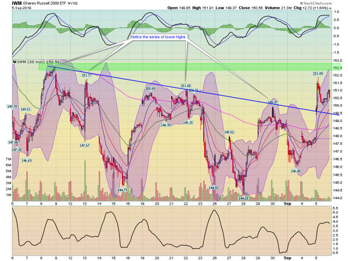Click the blue descending trendline
The image size is (348, 261).
click(x=193, y=91)
